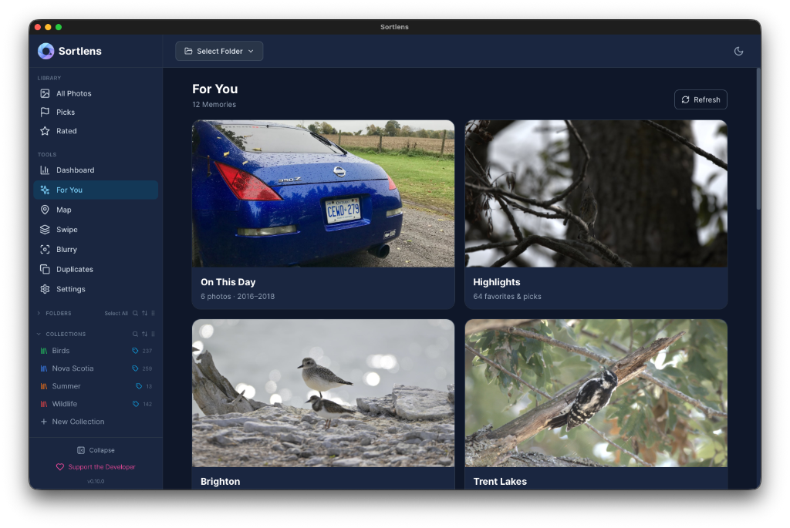Open All Photos library view
This screenshot has height=528, width=790.
(x=96, y=93)
